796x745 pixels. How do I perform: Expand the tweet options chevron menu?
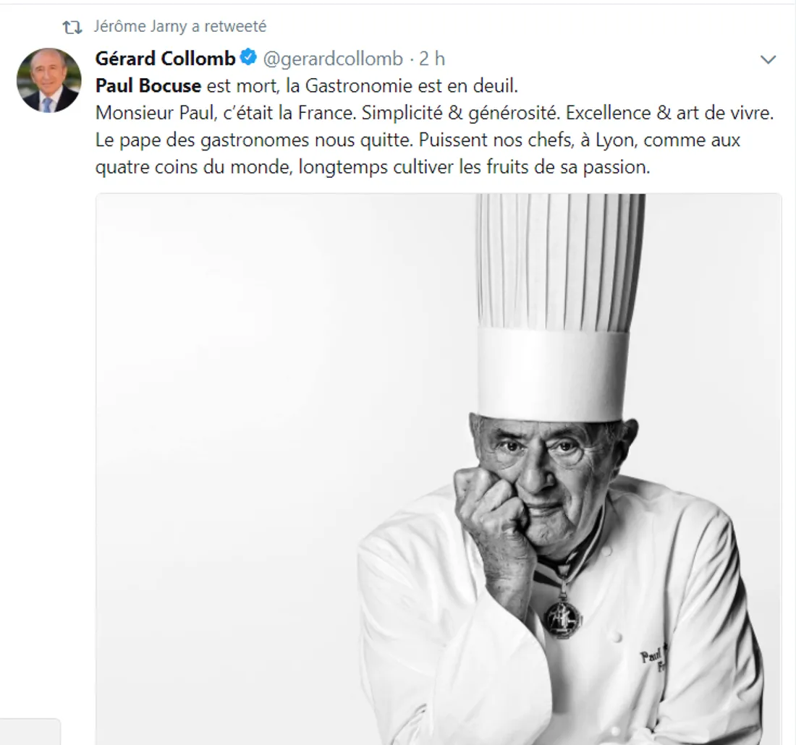click(x=768, y=60)
